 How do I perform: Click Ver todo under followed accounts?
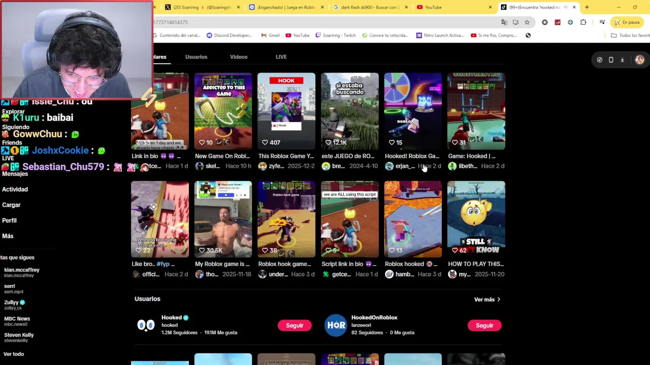click(14, 354)
